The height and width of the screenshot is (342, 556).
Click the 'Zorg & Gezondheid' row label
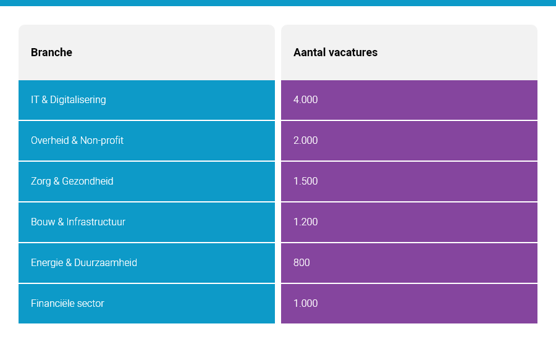tap(72, 181)
